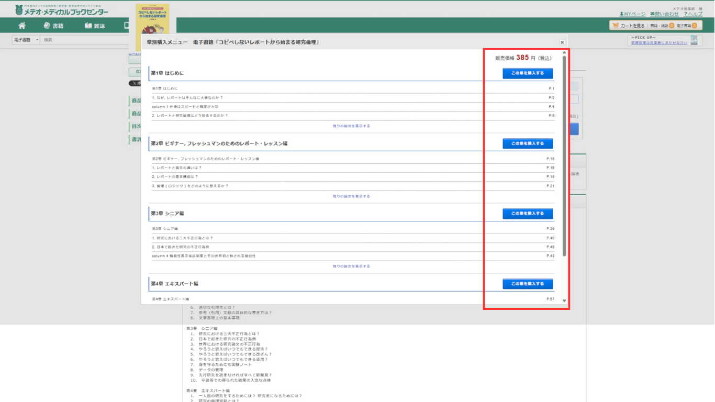
Task: Open the 電子書籍 search category dropdown
Action: click(x=26, y=40)
